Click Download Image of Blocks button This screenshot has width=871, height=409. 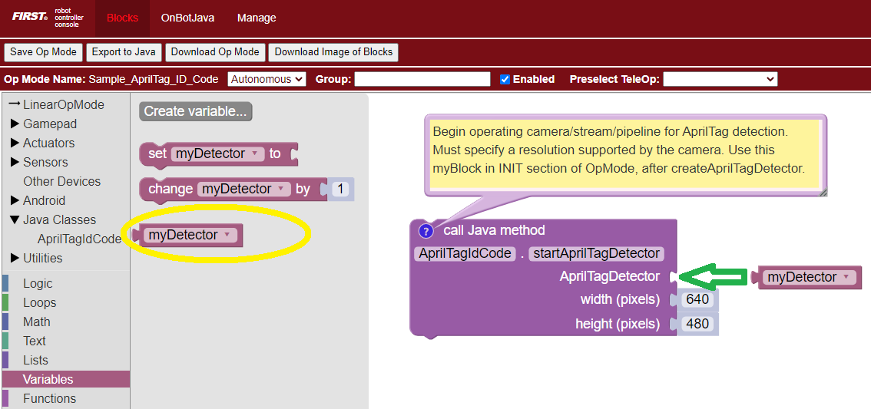coord(333,52)
